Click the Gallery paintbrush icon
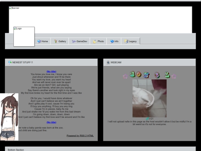The width and height of the screenshot is (201, 151). [55, 41]
